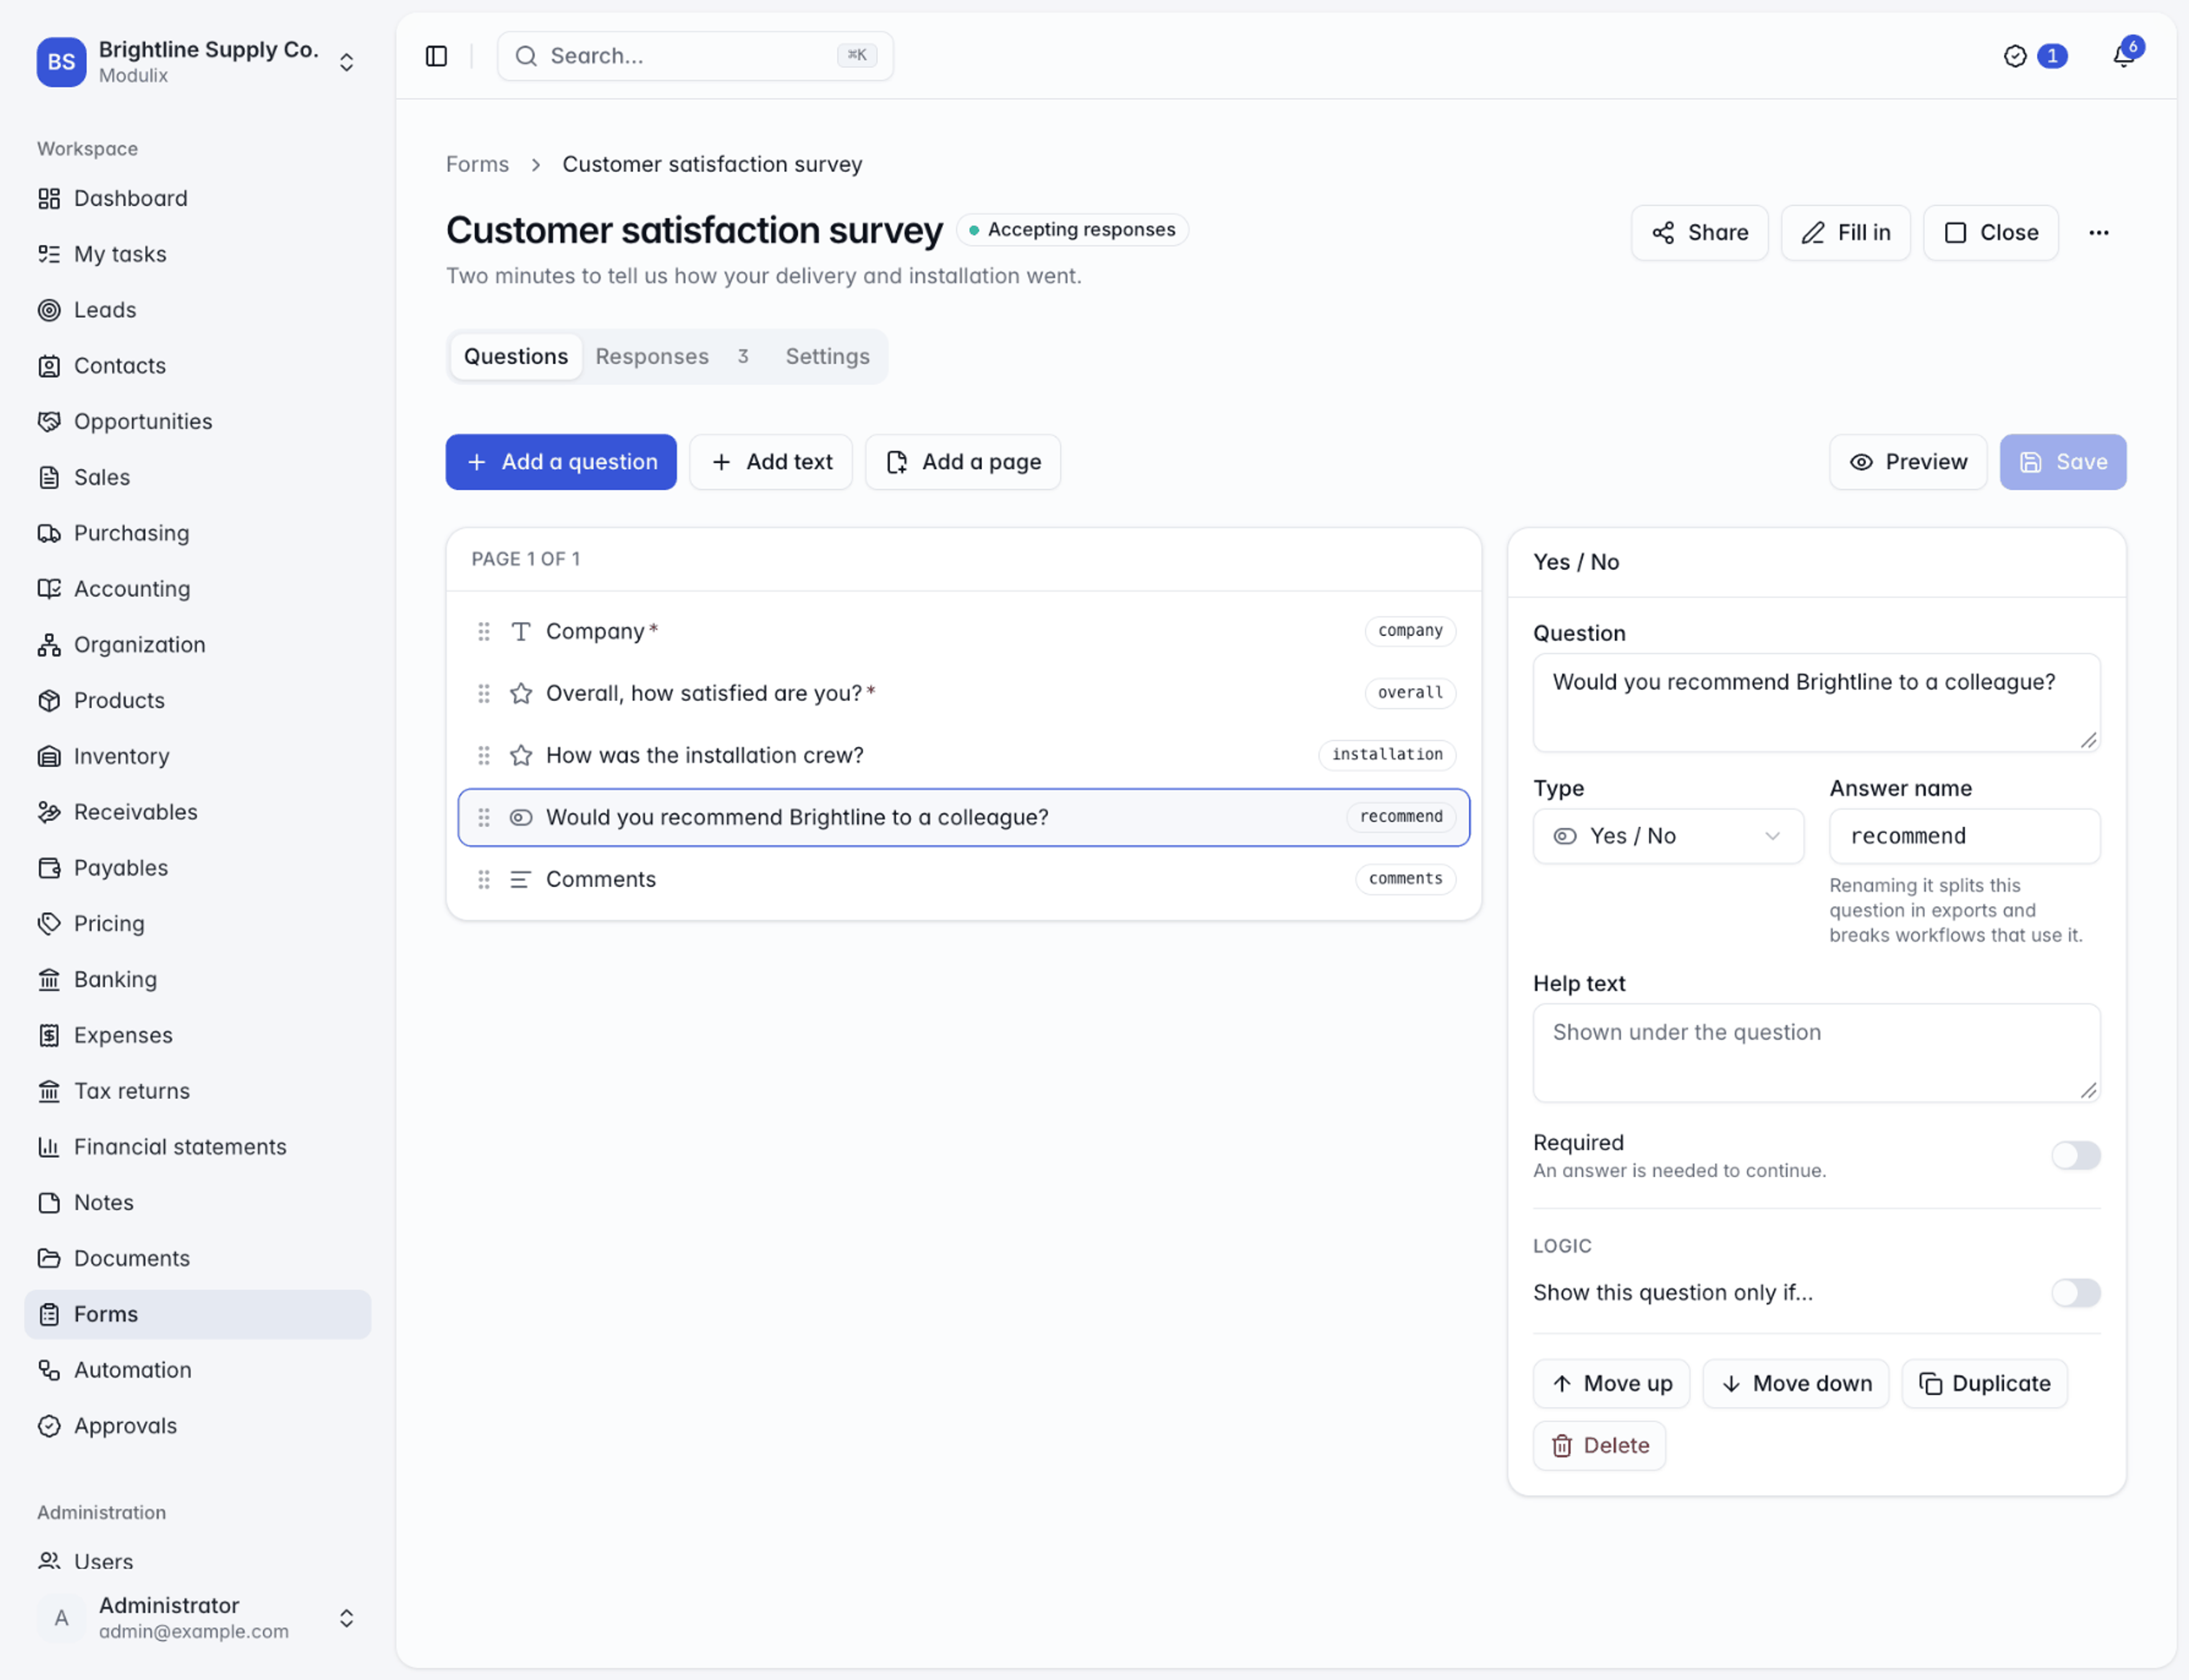2189x1680 pixels.
Task: Click Forms breadcrumb link
Action: click(x=477, y=164)
